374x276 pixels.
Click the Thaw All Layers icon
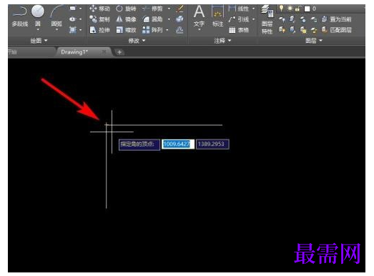tap(302, 30)
